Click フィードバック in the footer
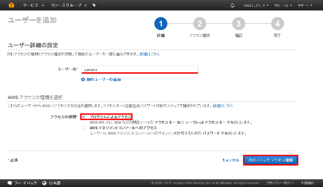323x187 pixels. (25, 183)
